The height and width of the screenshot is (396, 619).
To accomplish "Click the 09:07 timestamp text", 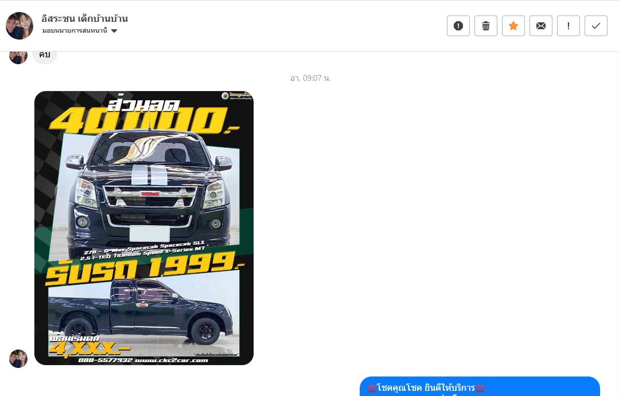I will tap(310, 78).
